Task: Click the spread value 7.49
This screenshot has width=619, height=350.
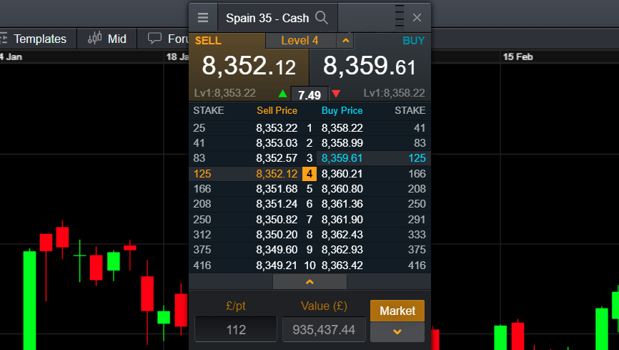Action: (x=309, y=95)
